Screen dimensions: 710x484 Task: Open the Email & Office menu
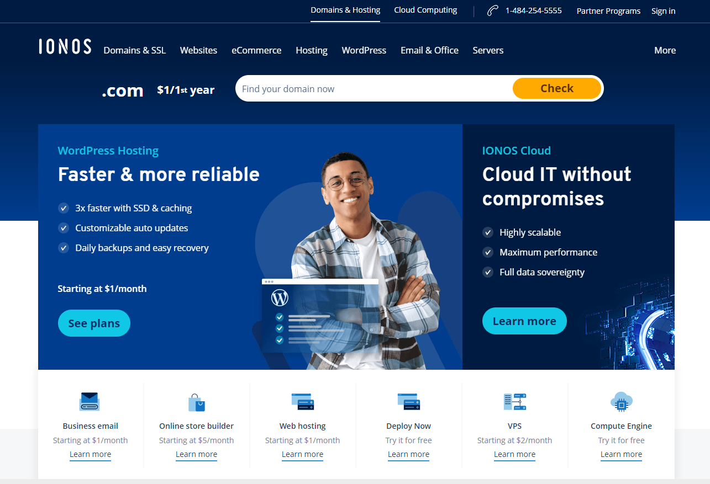(x=429, y=50)
